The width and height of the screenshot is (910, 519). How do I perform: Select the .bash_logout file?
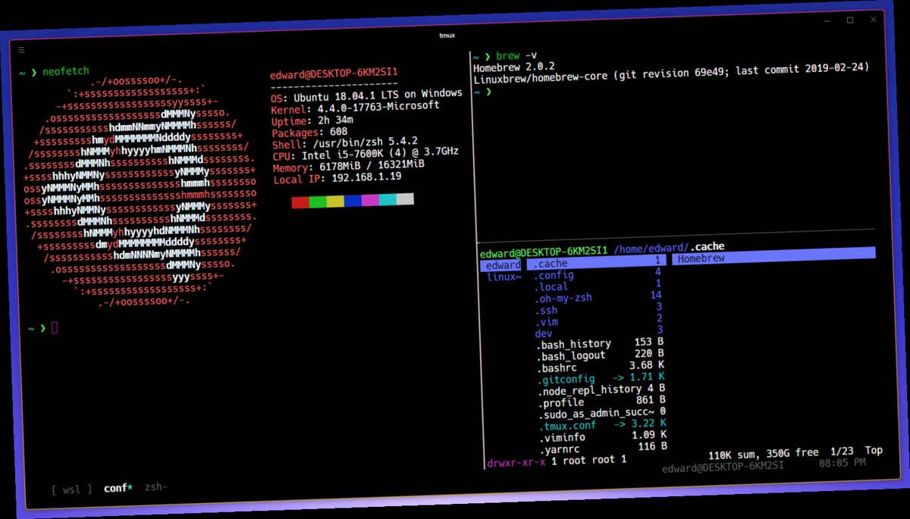point(600,355)
